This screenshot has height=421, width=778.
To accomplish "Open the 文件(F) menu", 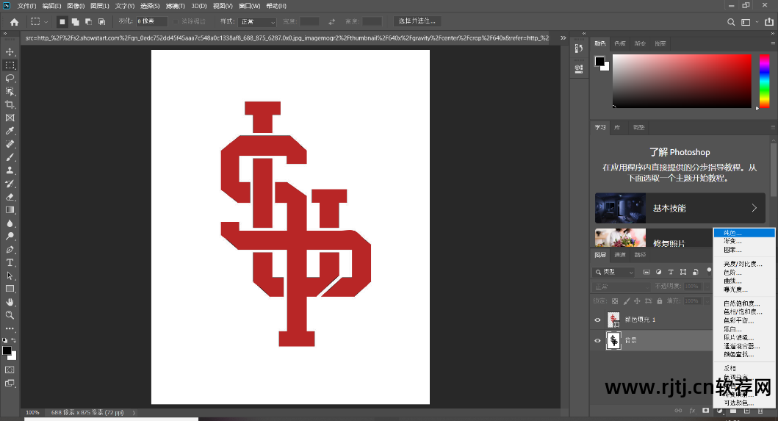I will tap(26, 6).
